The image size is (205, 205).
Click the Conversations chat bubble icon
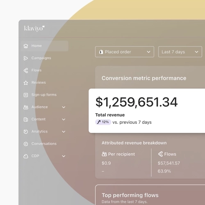(26, 144)
